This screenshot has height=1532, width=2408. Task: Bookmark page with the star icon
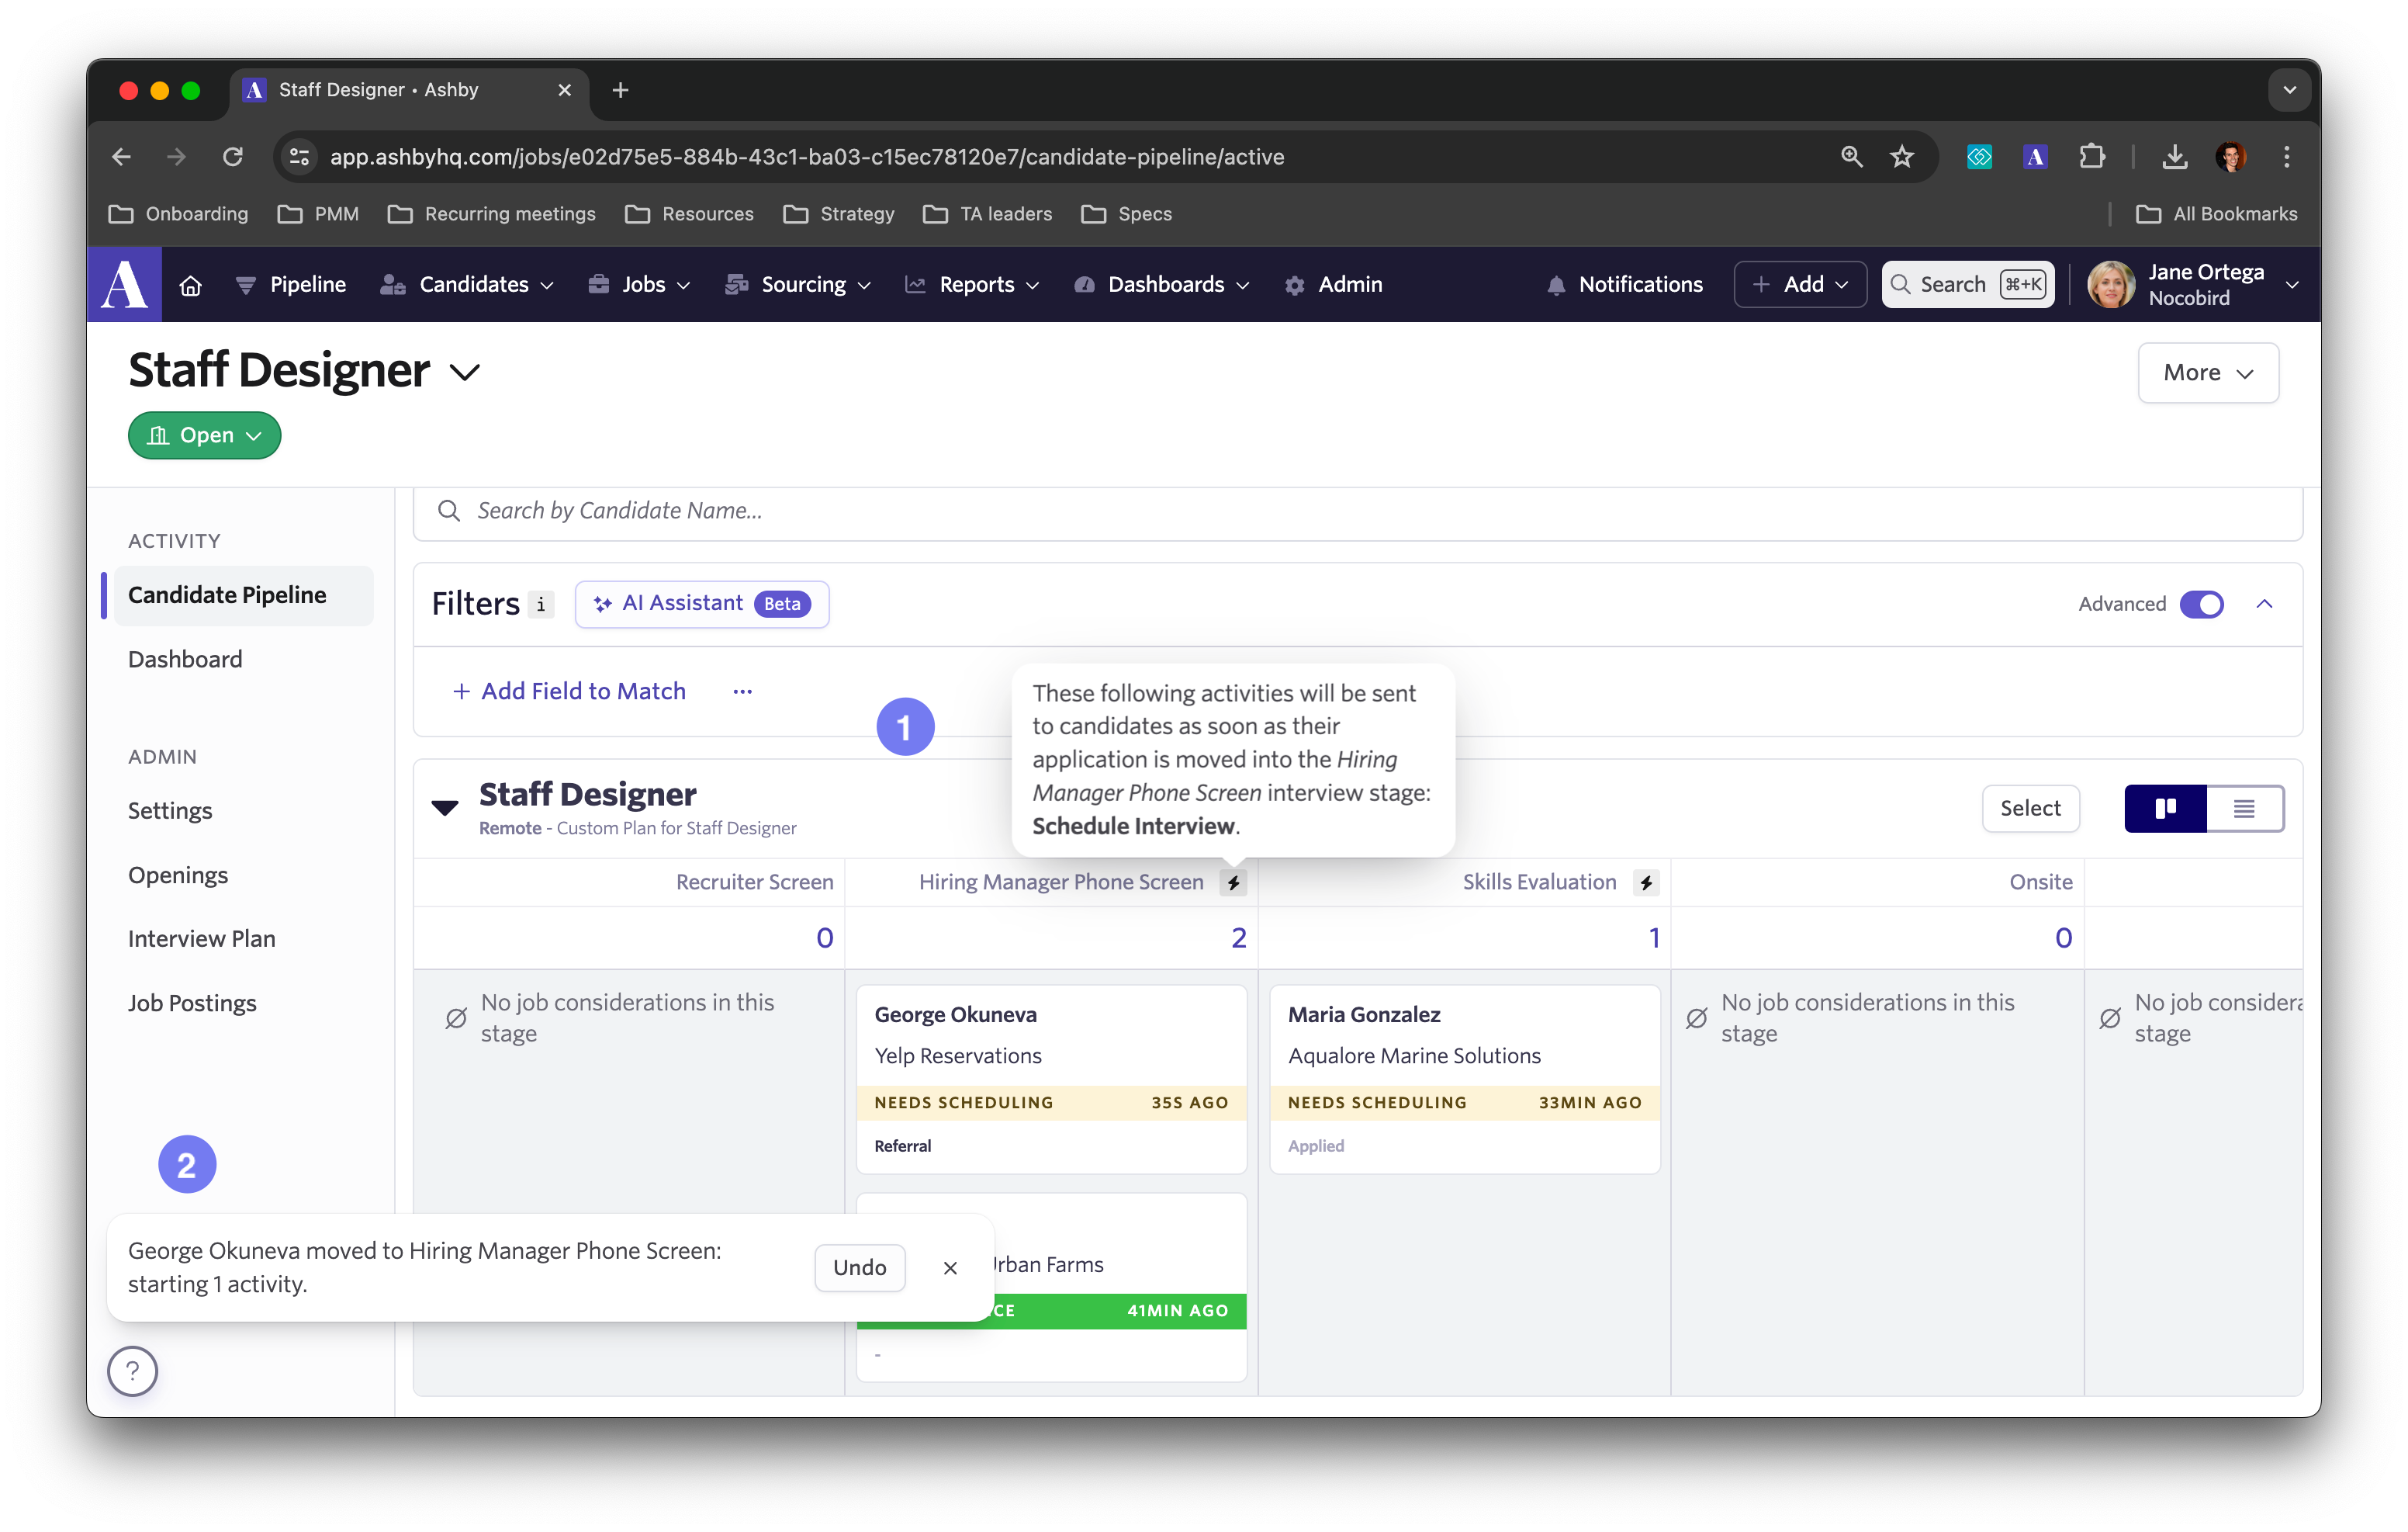click(1901, 157)
